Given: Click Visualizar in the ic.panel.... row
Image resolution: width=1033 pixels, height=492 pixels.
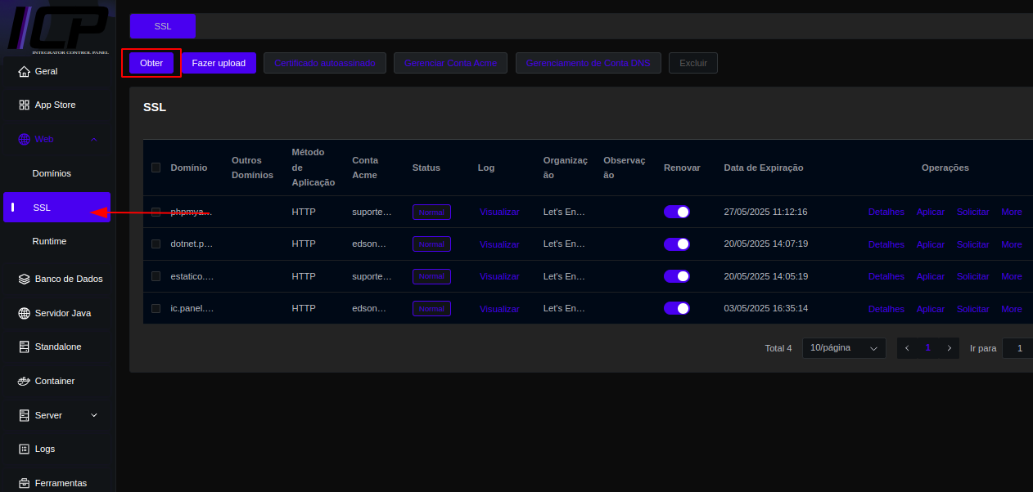Looking at the screenshot, I should pyautogui.click(x=499, y=309).
